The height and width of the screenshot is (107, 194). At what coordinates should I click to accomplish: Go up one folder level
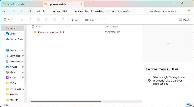[21, 11]
